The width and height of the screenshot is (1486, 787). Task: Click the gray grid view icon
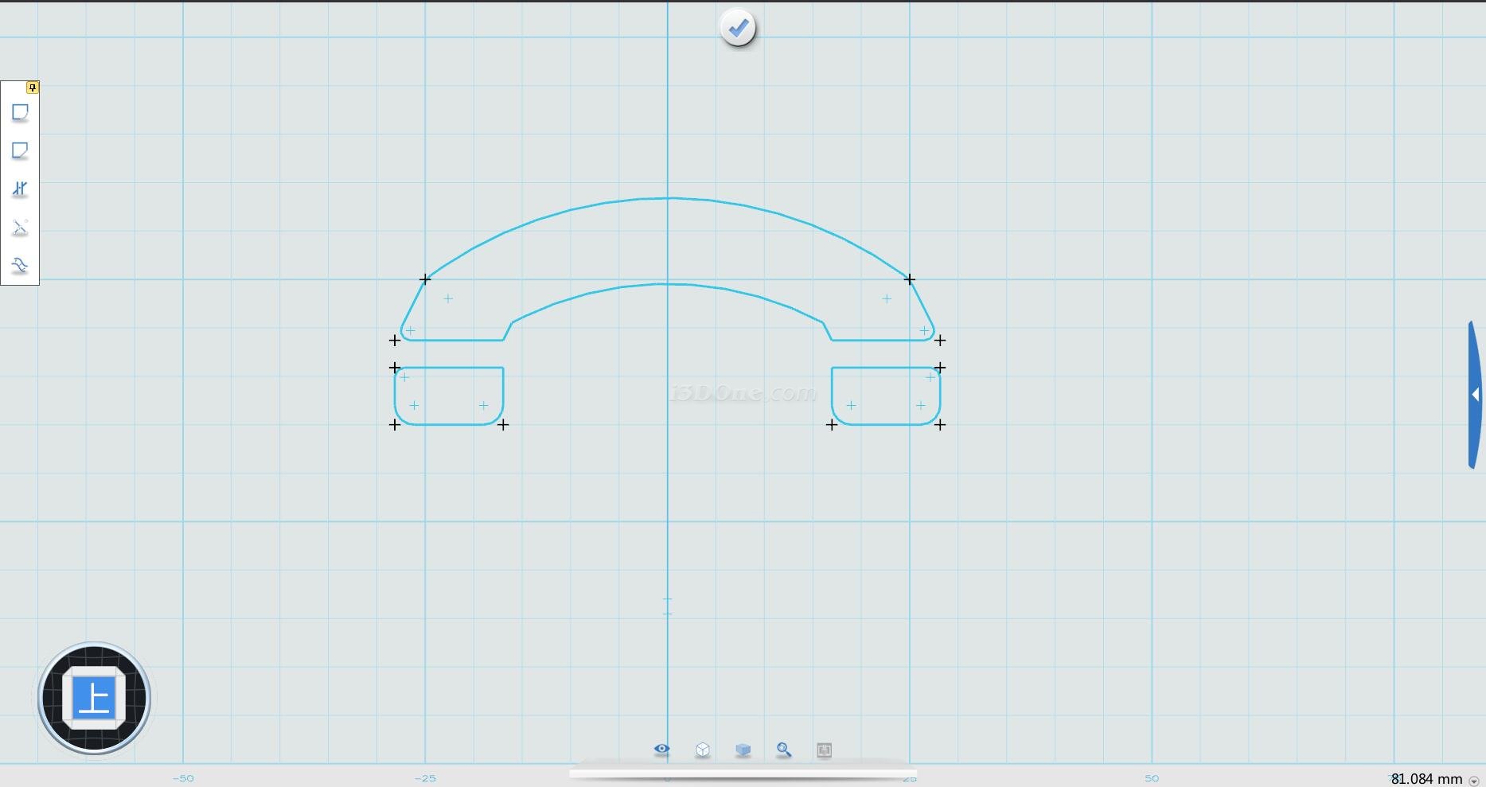[824, 750]
